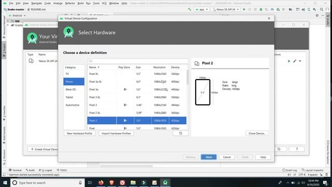The width and height of the screenshot is (332, 187).
Task: Open the Logcat tool window
Action: tap(46, 170)
